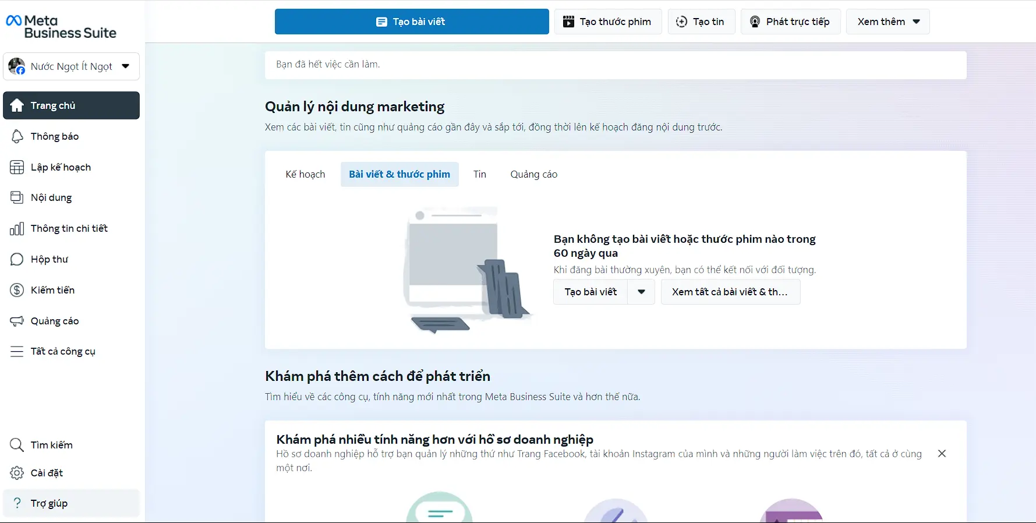Click the Lập kế hoạch calendar grid icon

click(17, 167)
